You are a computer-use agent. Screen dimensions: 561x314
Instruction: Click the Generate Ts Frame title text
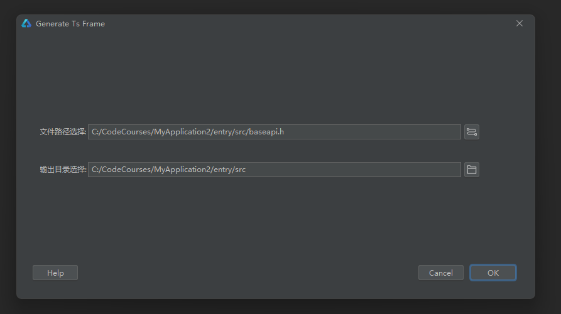click(x=70, y=24)
